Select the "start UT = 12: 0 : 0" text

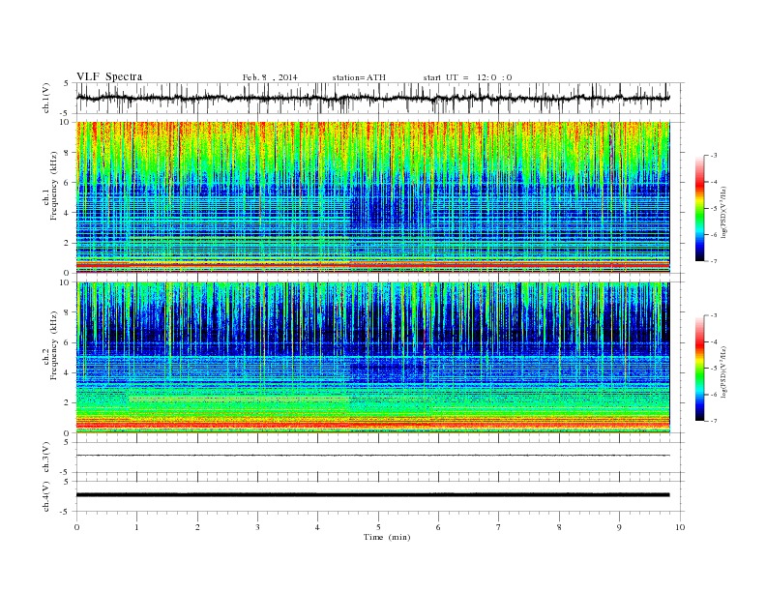467,77
